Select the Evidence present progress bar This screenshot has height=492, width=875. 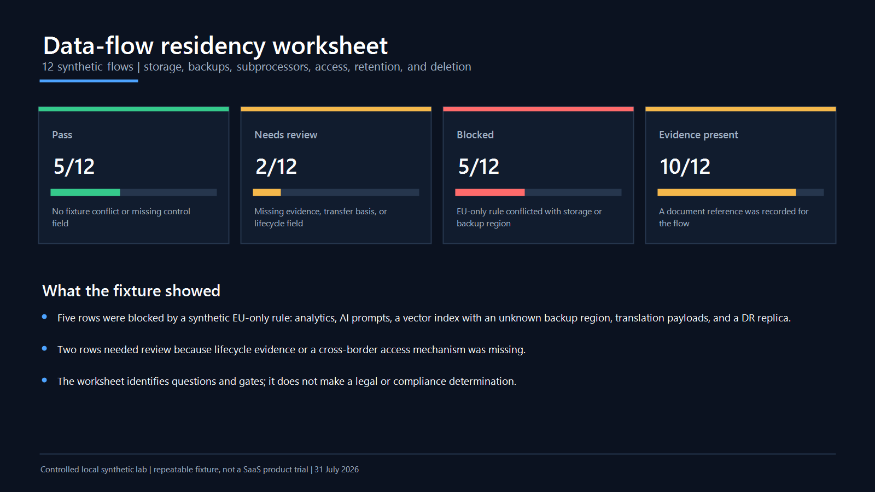tap(740, 192)
